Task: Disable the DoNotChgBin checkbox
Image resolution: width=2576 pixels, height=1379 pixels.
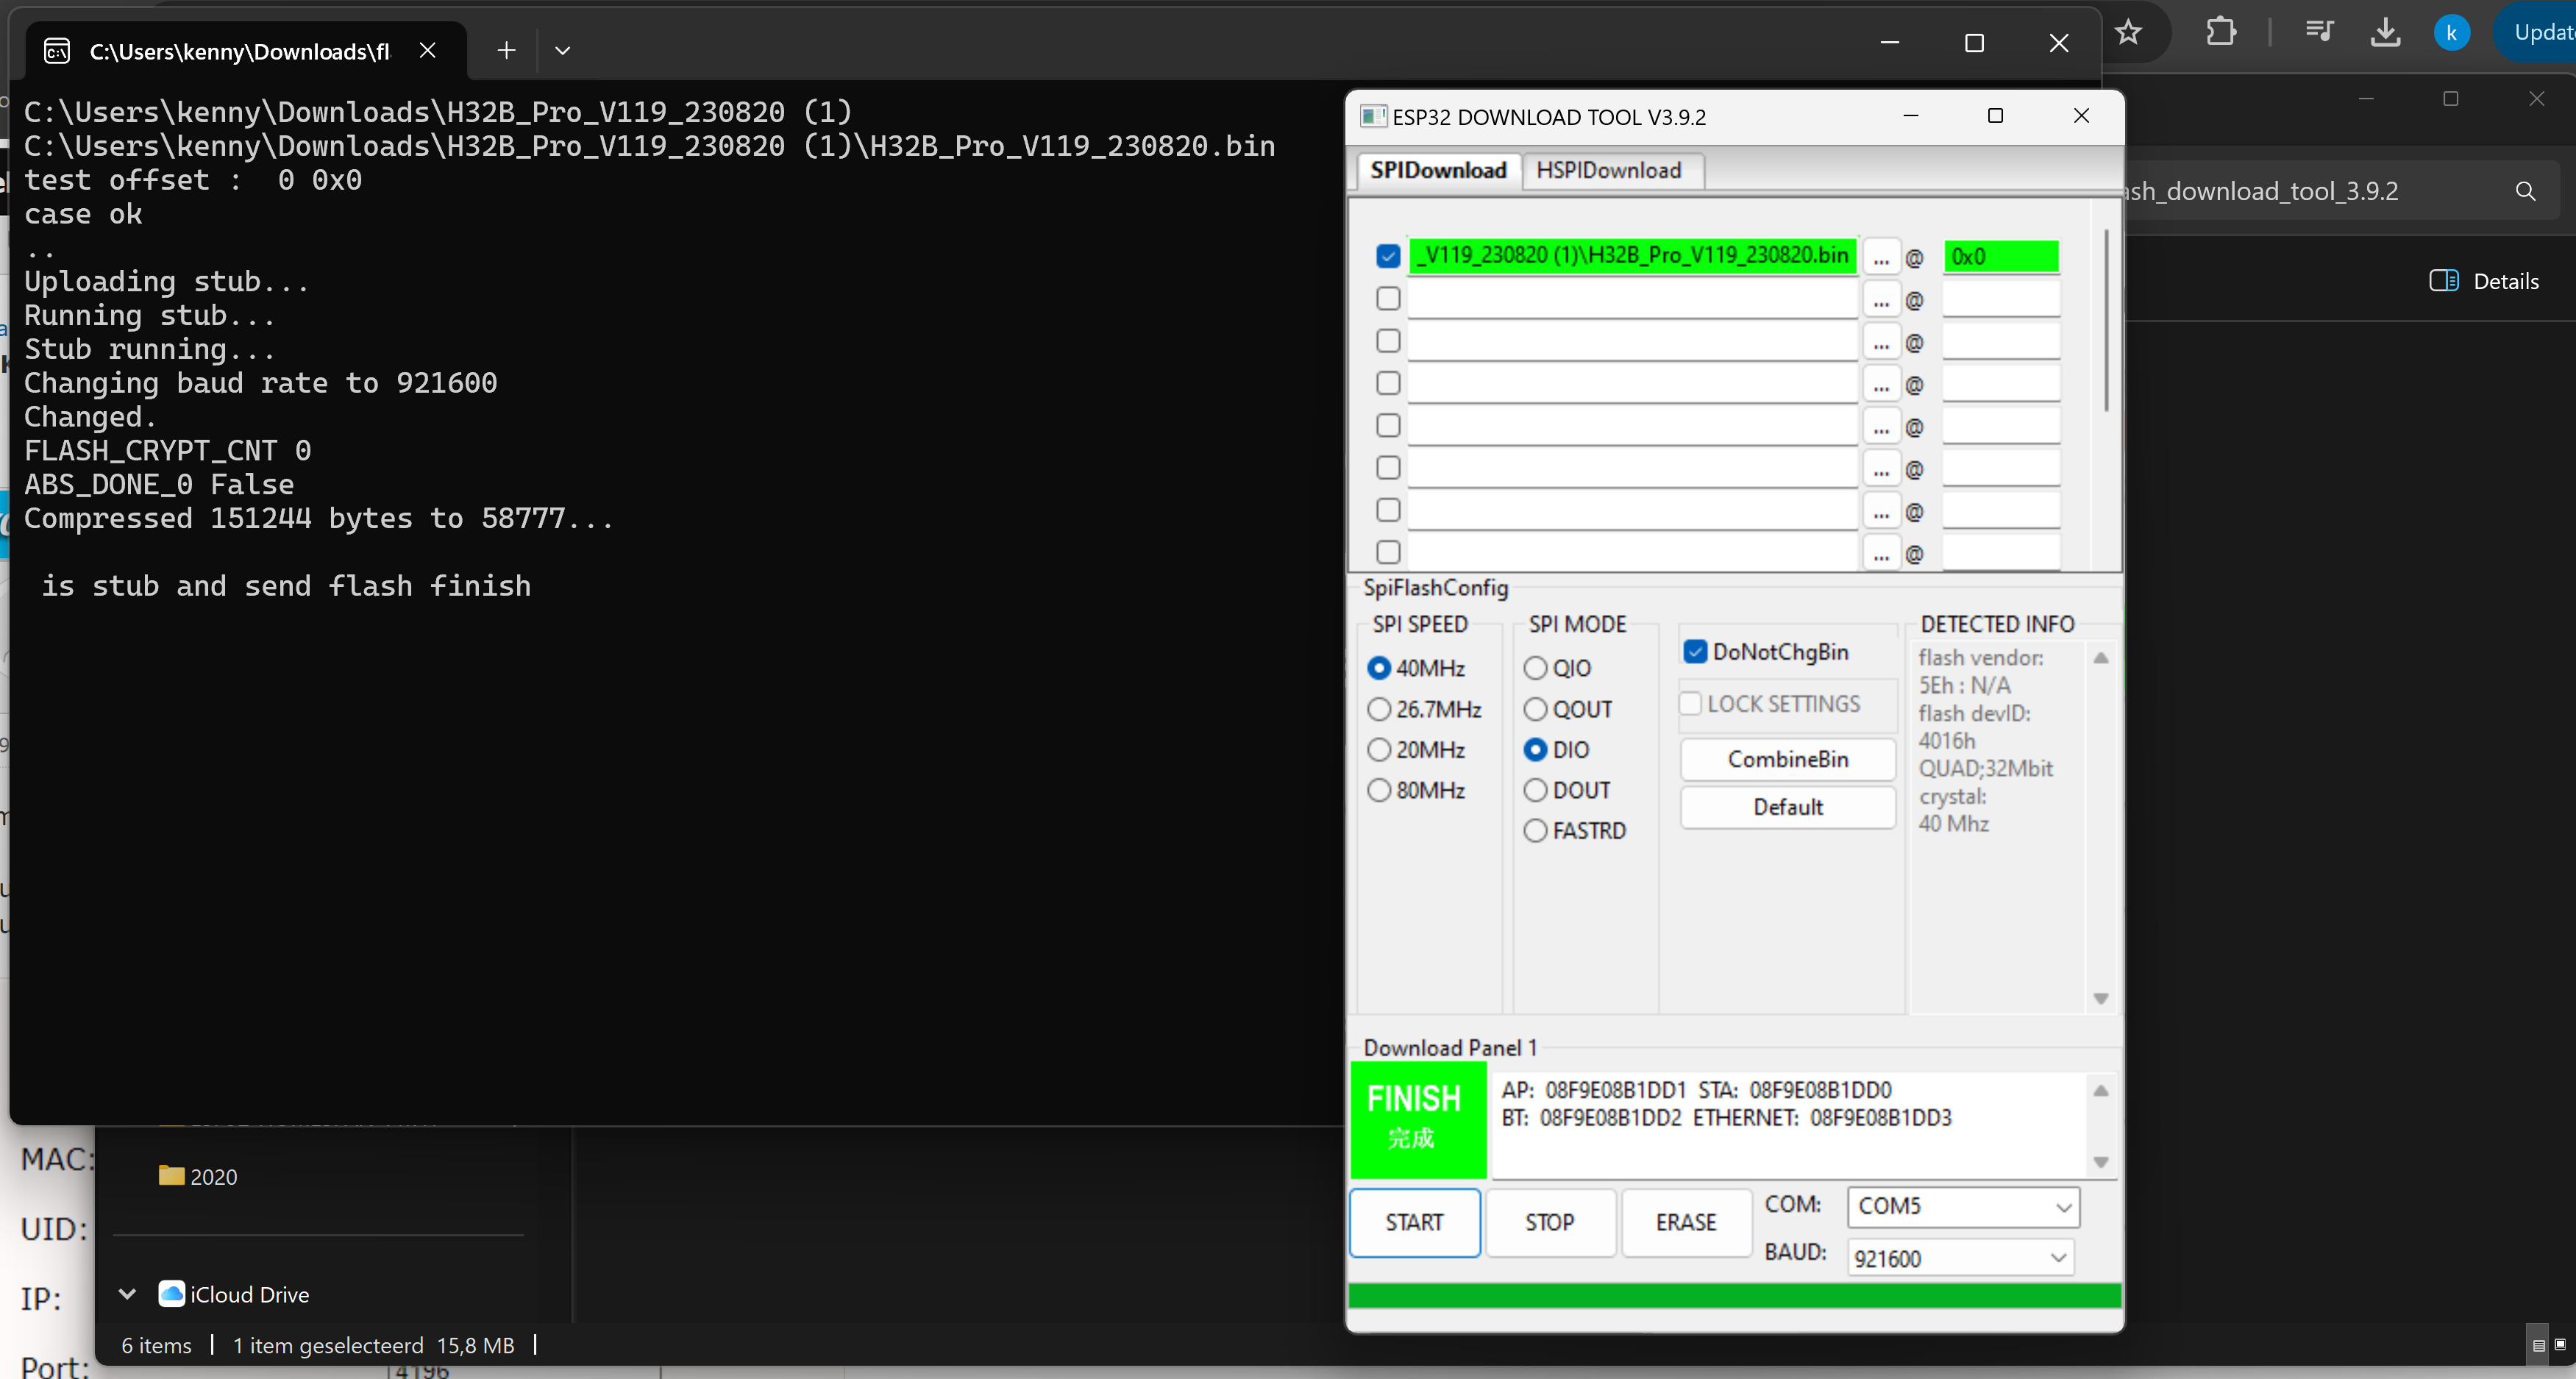Action: point(1695,652)
